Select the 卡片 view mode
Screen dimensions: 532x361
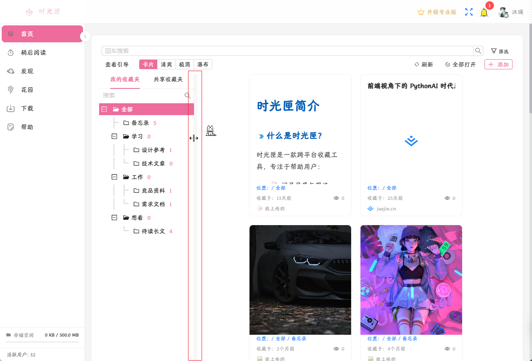pos(148,64)
